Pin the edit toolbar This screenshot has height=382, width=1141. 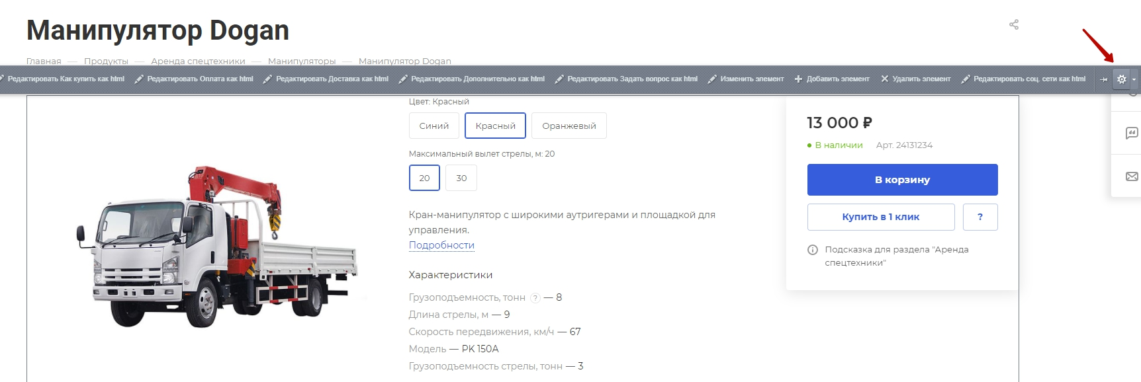pyautogui.click(x=1103, y=79)
